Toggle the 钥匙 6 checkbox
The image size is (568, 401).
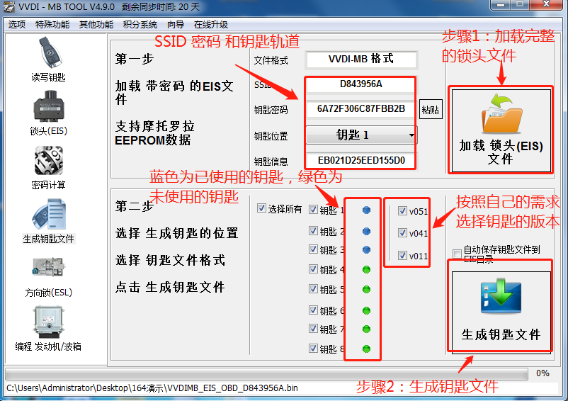tap(313, 310)
